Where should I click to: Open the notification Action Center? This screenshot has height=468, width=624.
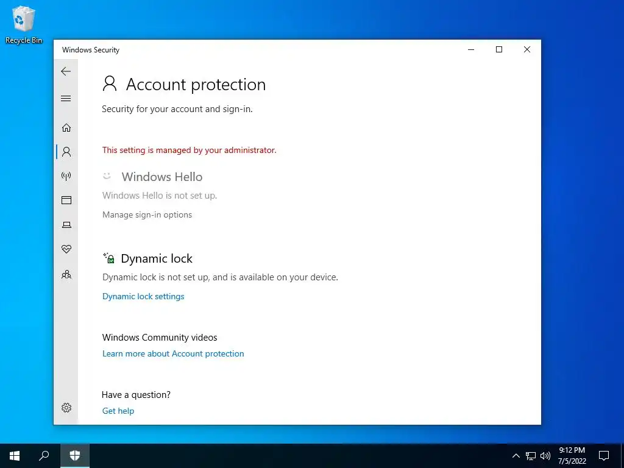(604, 456)
